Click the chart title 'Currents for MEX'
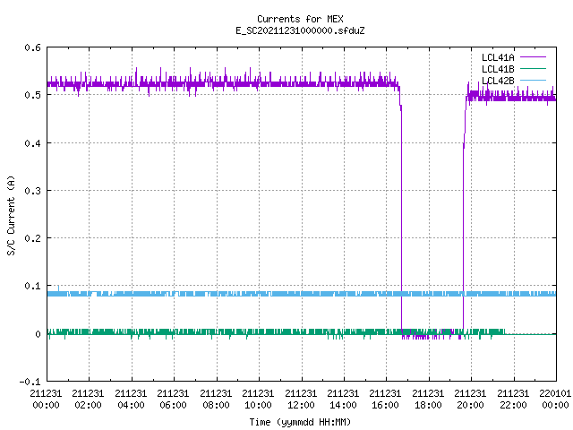The height and width of the screenshot is (430, 573). 300,19
